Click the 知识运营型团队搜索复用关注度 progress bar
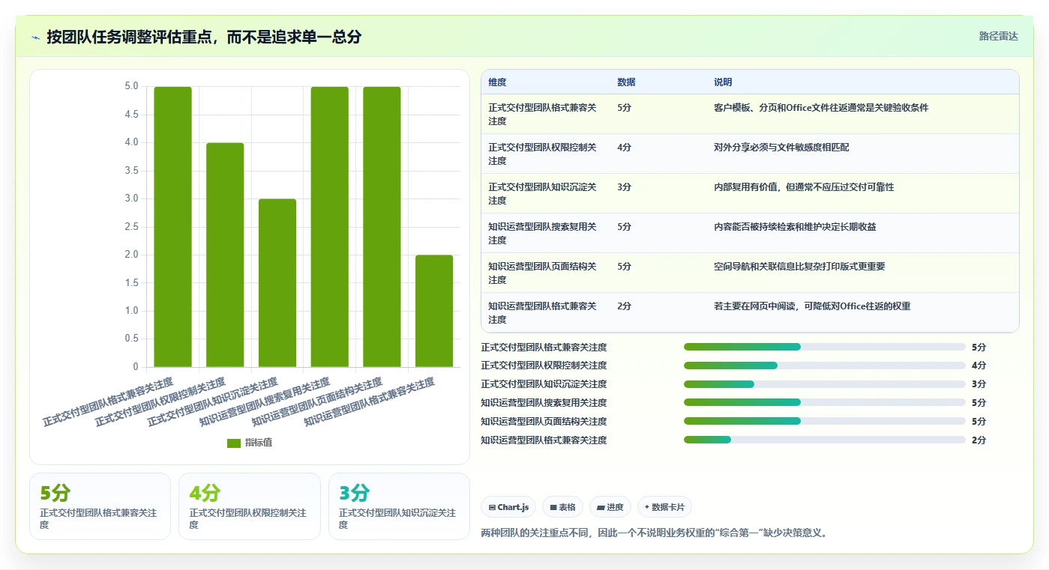The width and height of the screenshot is (1049, 570). tap(824, 403)
